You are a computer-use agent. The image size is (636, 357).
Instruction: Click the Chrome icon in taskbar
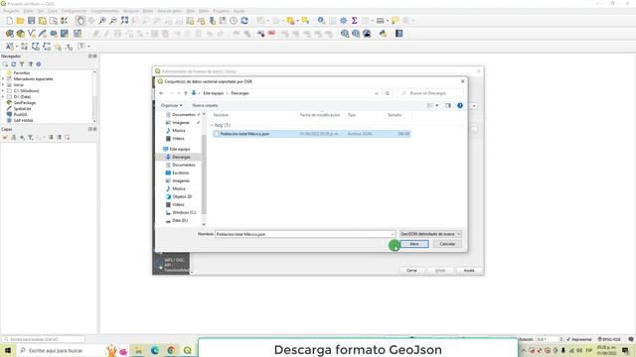[171, 350]
